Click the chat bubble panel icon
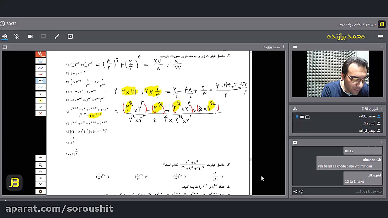 tap(295, 143)
